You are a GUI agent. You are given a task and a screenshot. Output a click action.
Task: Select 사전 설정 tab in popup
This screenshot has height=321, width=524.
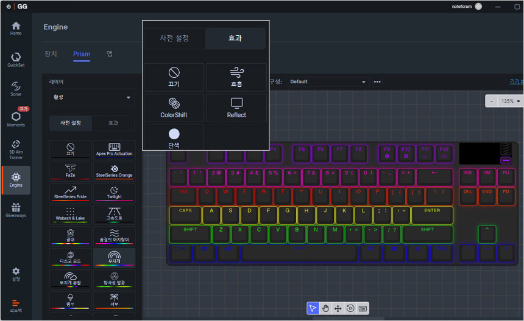[x=174, y=38]
